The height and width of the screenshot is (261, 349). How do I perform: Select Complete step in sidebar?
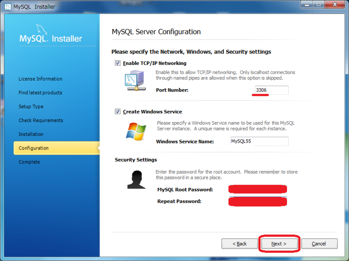pos(29,162)
